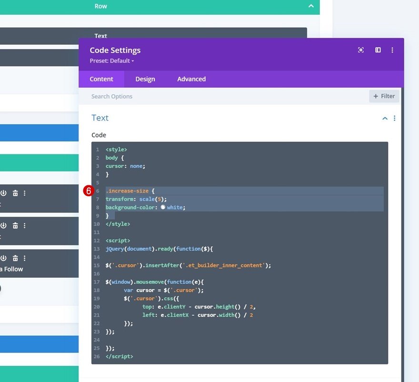This screenshot has width=419, height=382.
Task: Toggle the power icon on the first module
Action: click(x=3, y=193)
